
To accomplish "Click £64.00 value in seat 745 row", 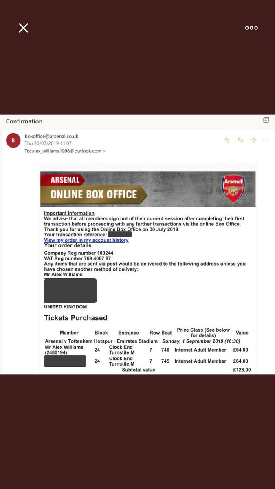I will (x=241, y=361).
